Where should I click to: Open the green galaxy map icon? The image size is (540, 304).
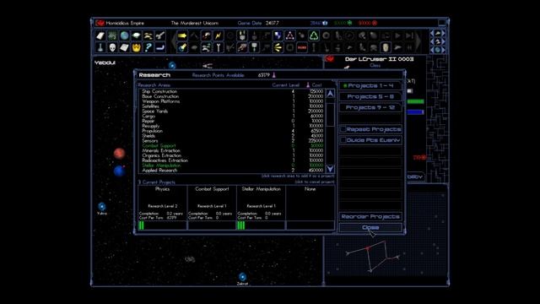coord(112,35)
